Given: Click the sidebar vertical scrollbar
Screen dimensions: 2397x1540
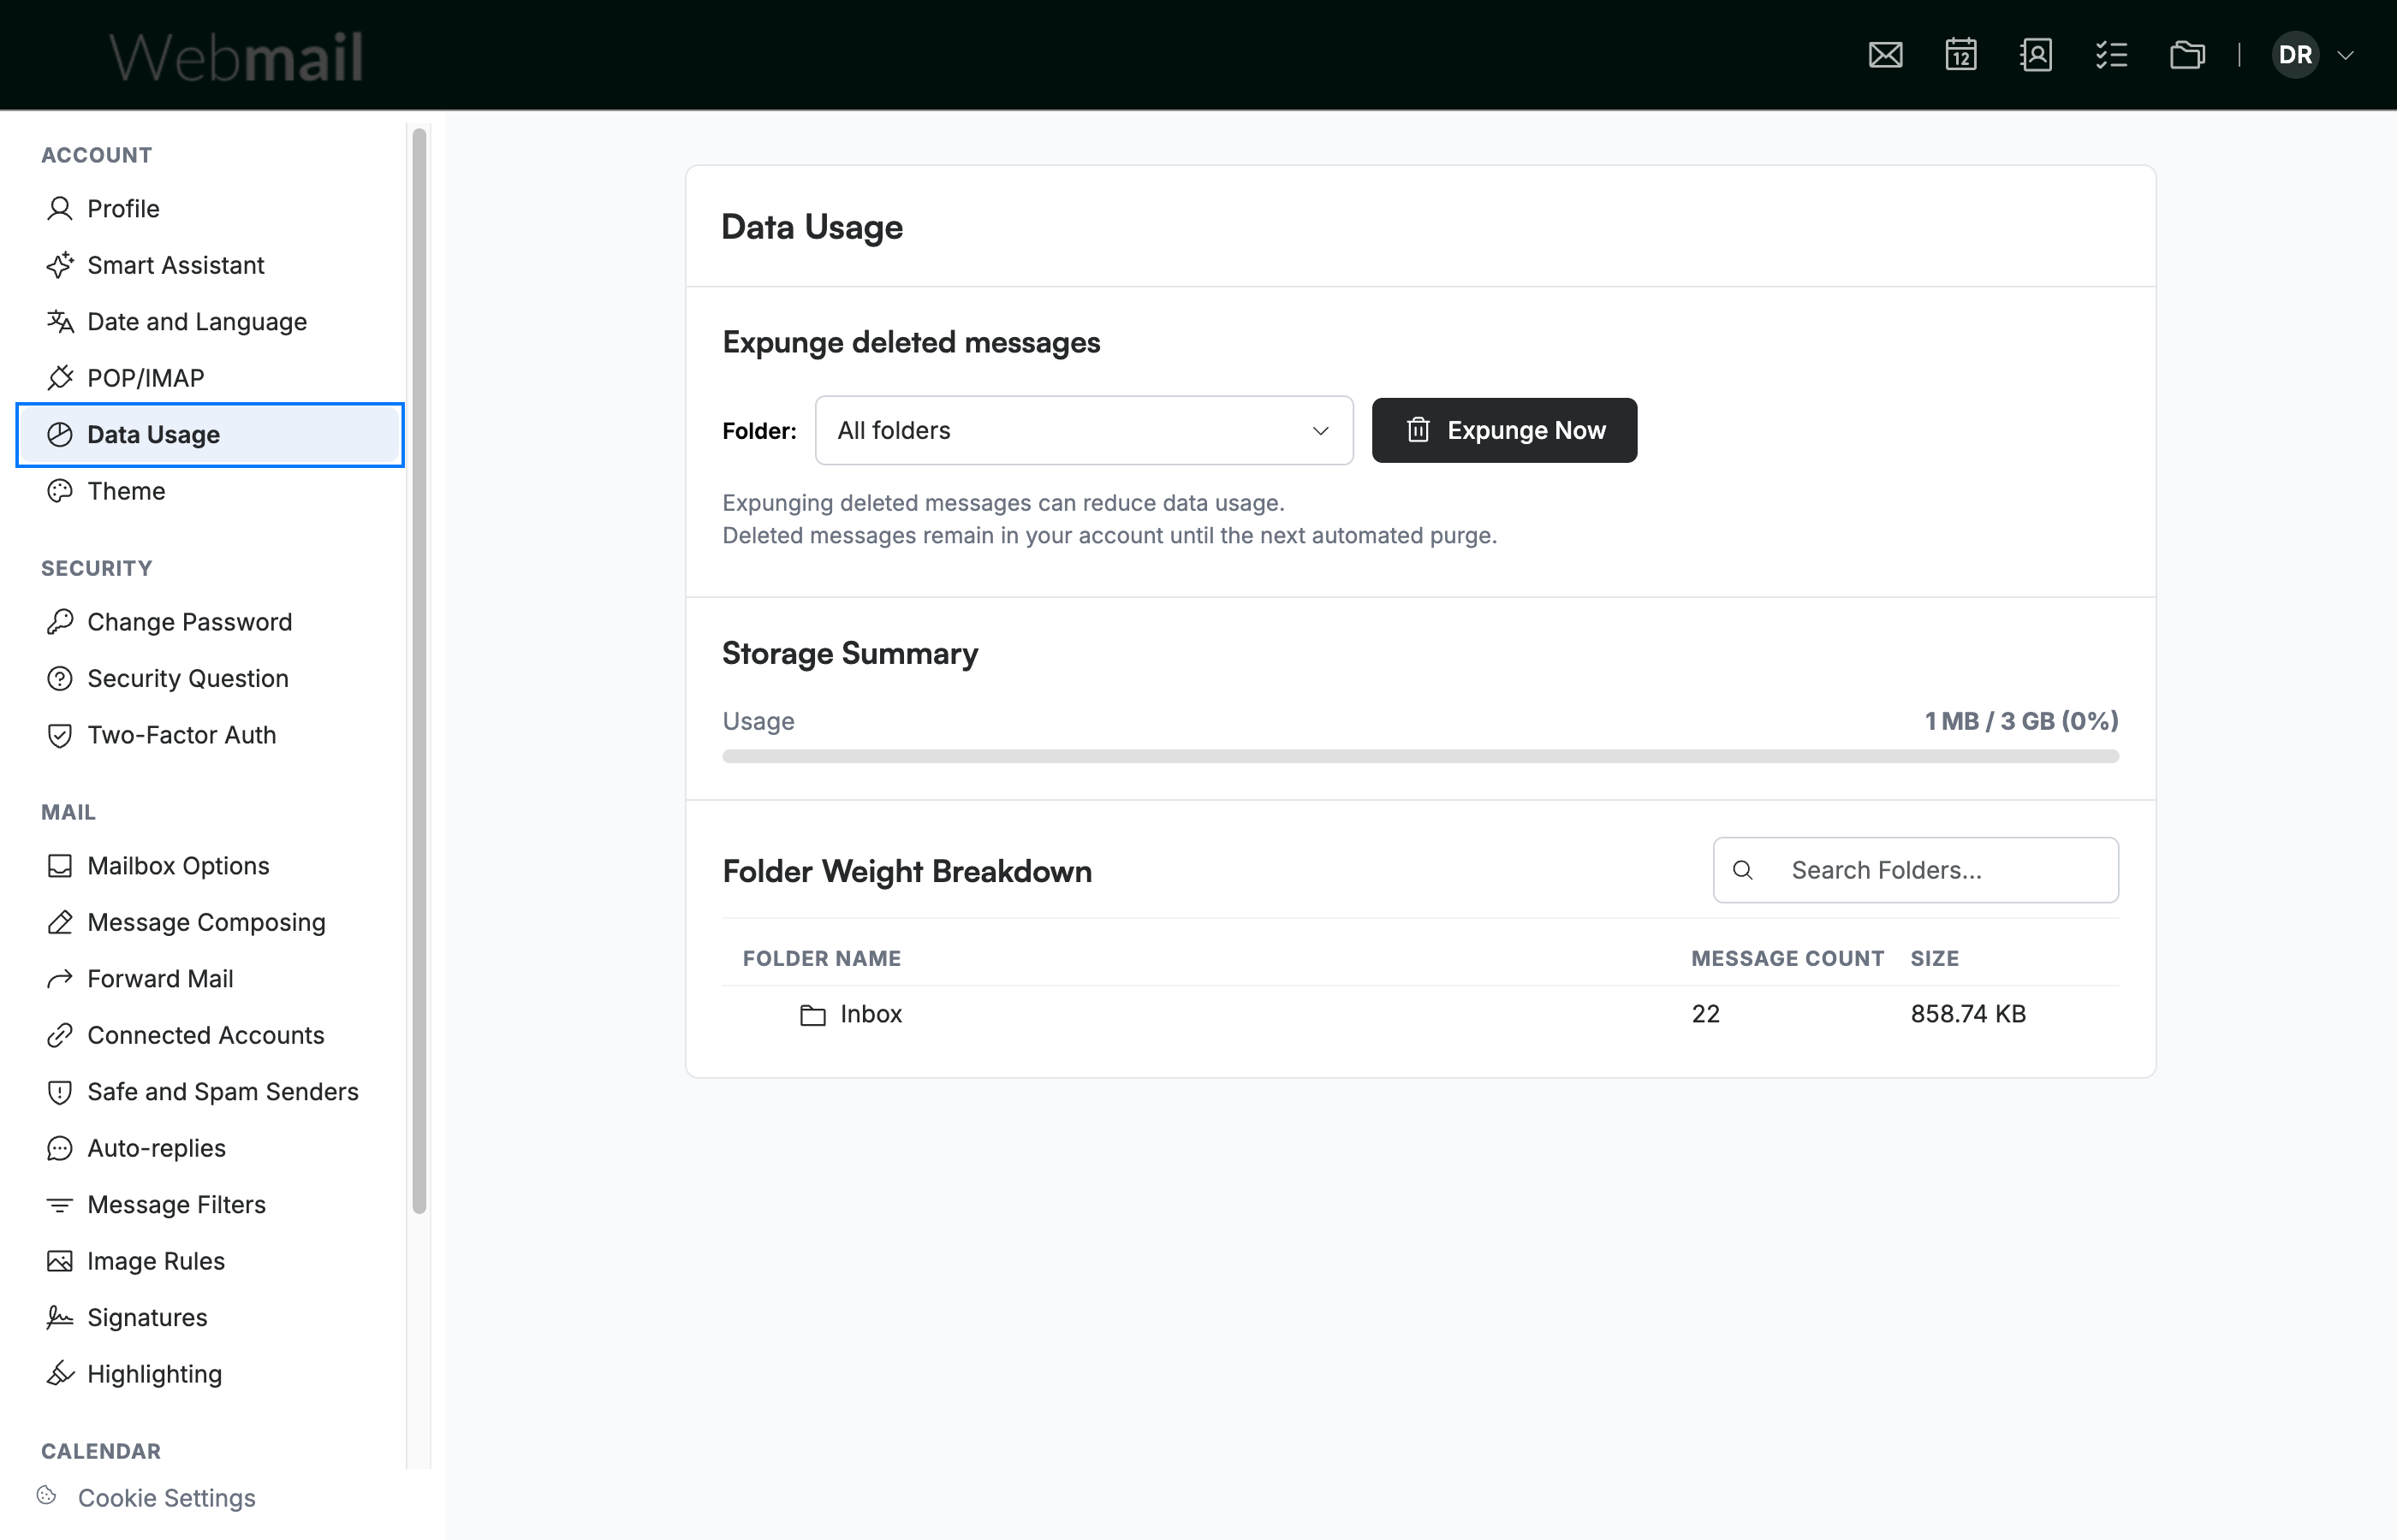Looking at the screenshot, I should [x=419, y=670].
